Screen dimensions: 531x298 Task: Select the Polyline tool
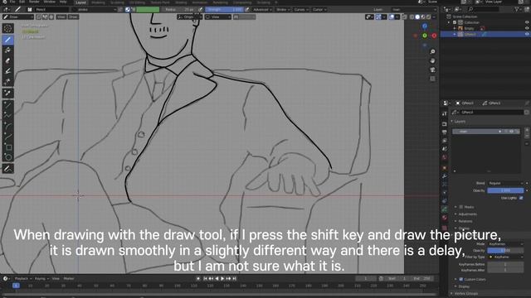7,115
